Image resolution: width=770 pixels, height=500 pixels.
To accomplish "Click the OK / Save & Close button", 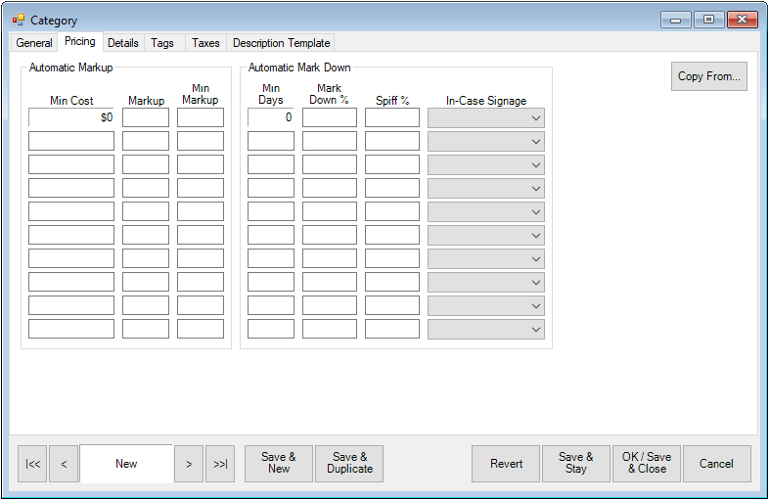I will click(x=646, y=464).
